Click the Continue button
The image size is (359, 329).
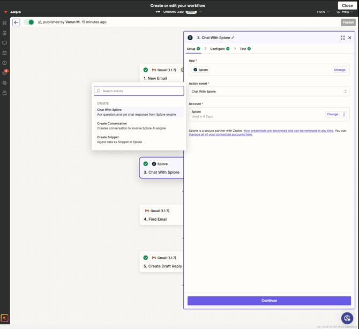pyautogui.click(x=269, y=301)
